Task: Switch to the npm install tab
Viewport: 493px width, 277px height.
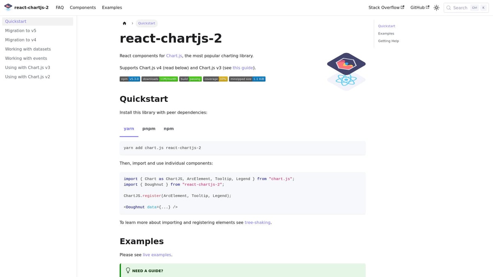Action: pos(168,129)
